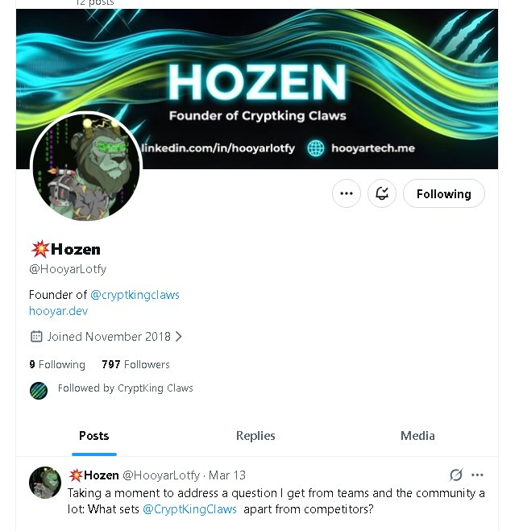Open the @cryptkingclaws mention in bio
This screenshot has width=519, height=531.
coord(135,295)
